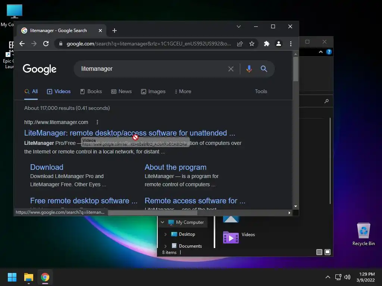Open the search Tools options
This screenshot has width=382, height=286.
point(261,92)
